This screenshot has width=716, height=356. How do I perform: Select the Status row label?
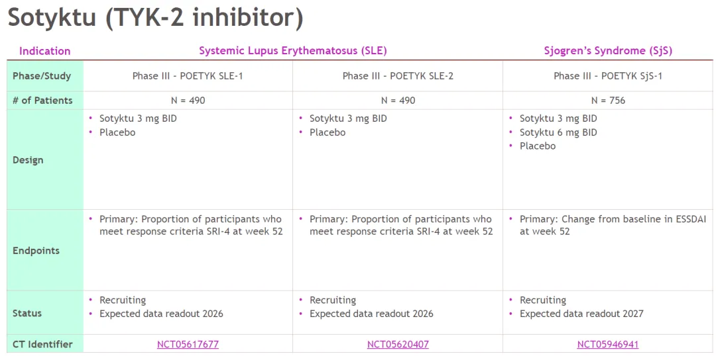27,313
